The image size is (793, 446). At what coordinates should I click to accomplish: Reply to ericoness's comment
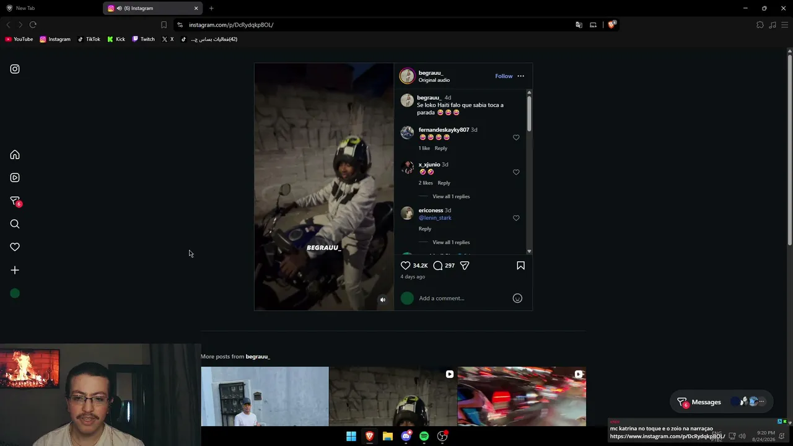(x=424, y=229)
